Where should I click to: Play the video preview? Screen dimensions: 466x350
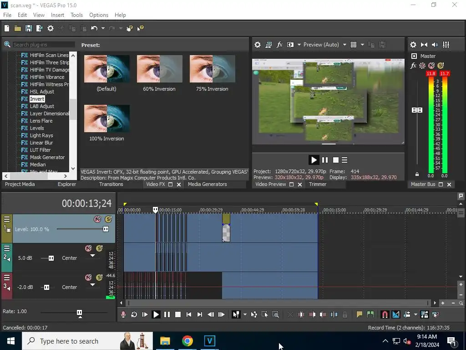click(314, 160)
